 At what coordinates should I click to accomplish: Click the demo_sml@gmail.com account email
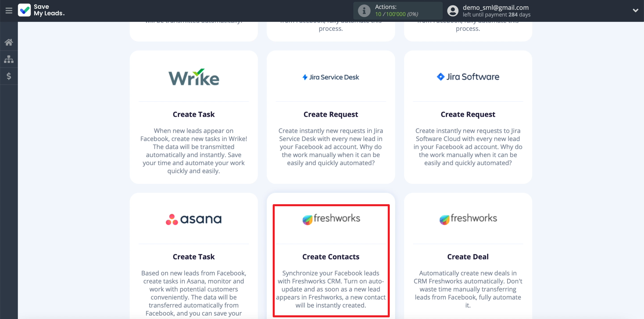click(x=496, y=7)
